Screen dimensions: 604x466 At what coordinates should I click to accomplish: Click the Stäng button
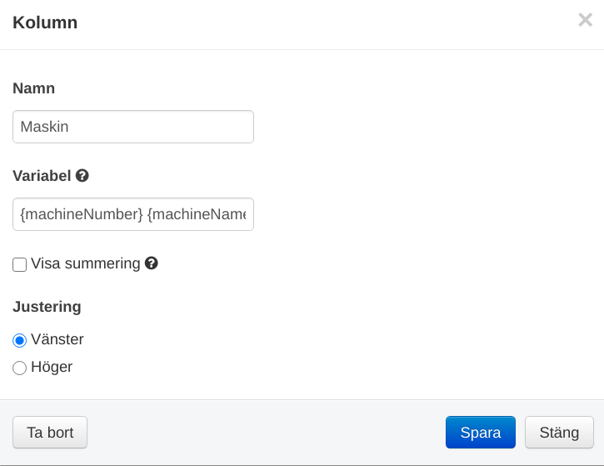559,432
